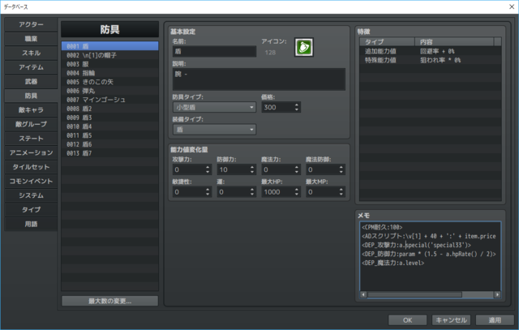Screen dimensions: 519x330
Task: Click the タイプ column header
Action: pos(388,41)
